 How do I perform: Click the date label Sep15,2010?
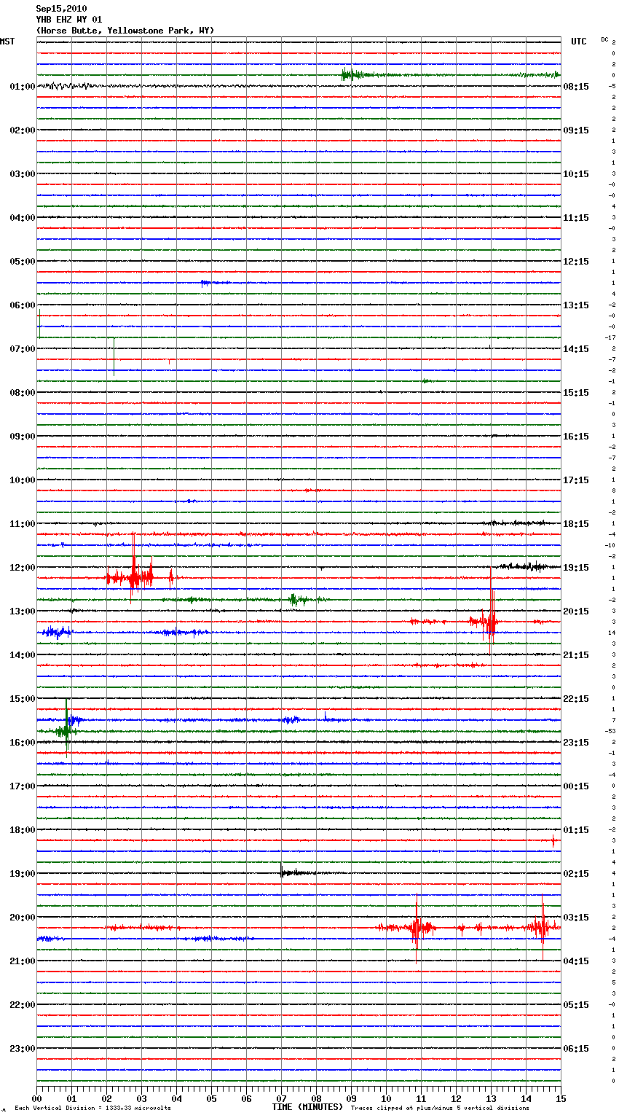coord(61,9)
